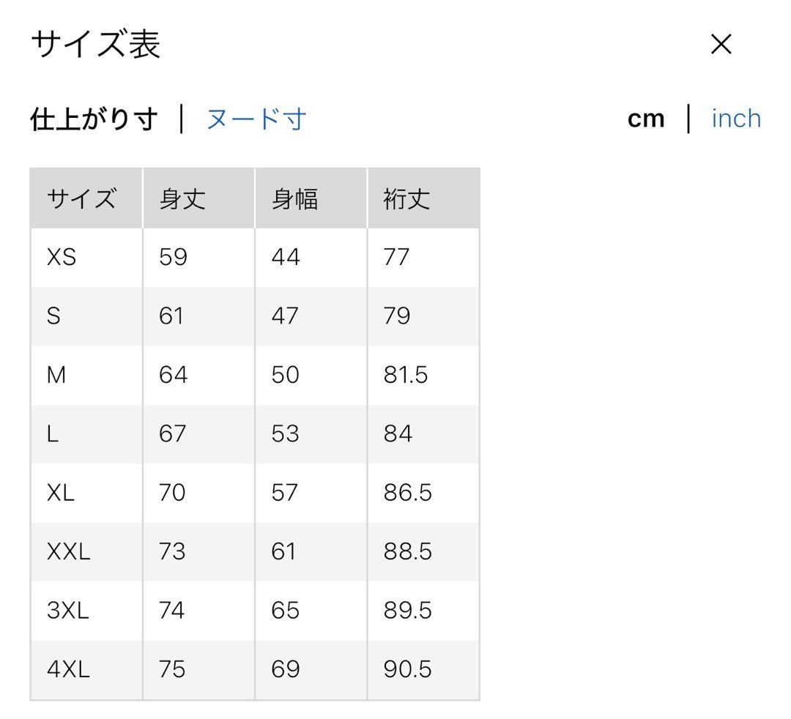This screenshot has width=791, height=719.
Task: Select the S size row label
Action: [x=53, y=316]
